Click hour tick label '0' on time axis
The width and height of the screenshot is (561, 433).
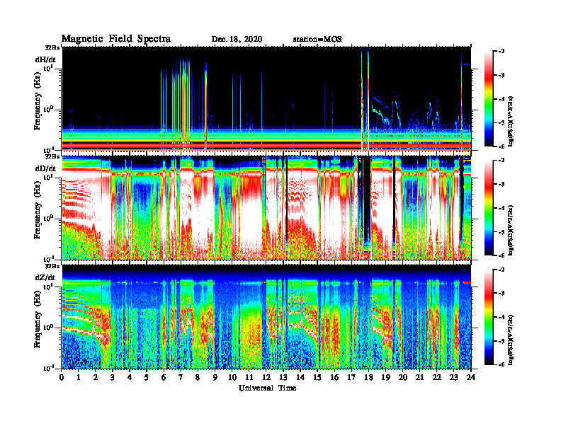[62, 378]
